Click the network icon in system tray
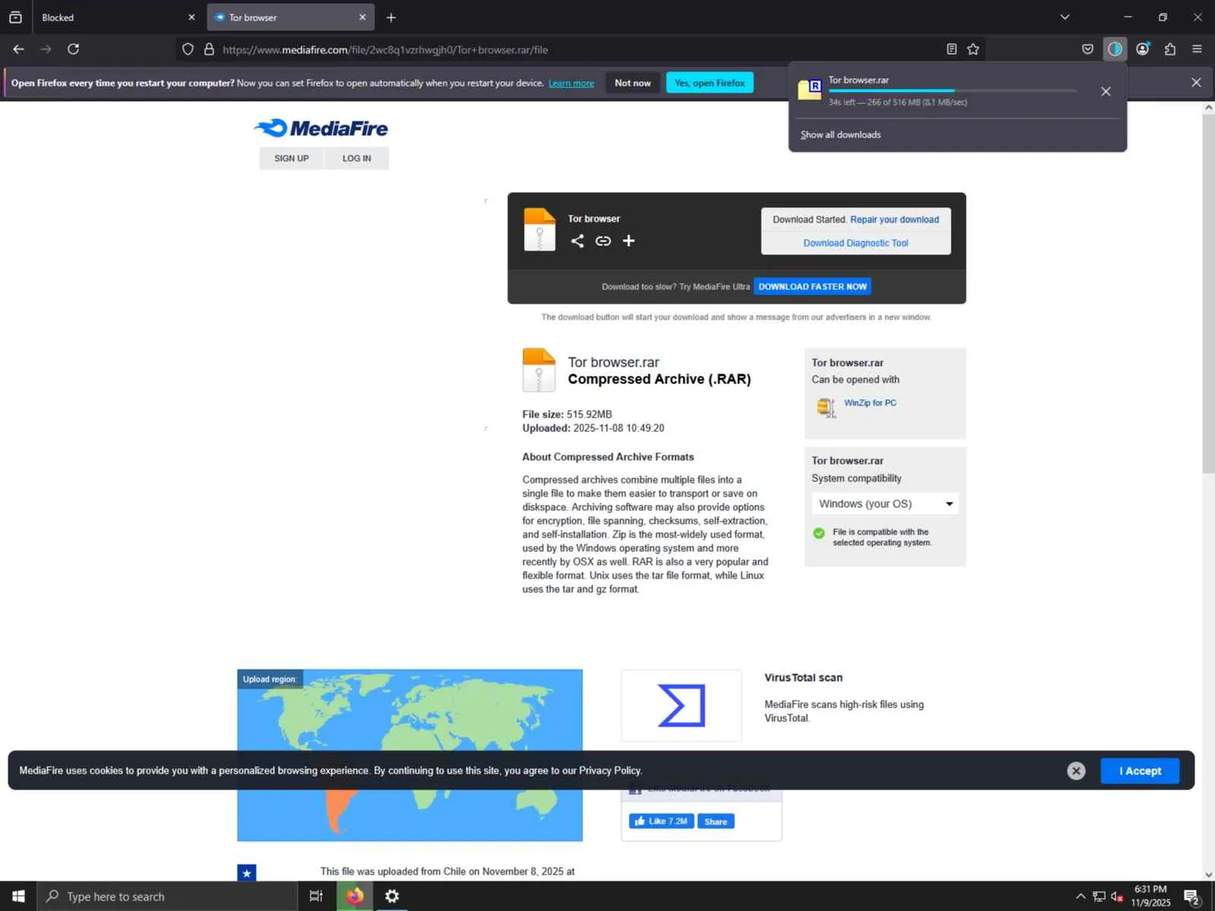Screen dimensions: 1215x911 pos(1099,897)
